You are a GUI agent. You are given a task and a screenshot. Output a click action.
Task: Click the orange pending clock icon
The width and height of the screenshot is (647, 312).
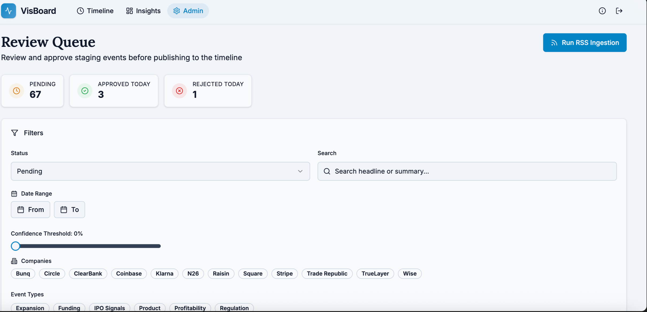point(16,91)
